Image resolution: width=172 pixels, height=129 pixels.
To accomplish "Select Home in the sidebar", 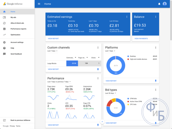I will pyautogui.click(x=17, y=12).
